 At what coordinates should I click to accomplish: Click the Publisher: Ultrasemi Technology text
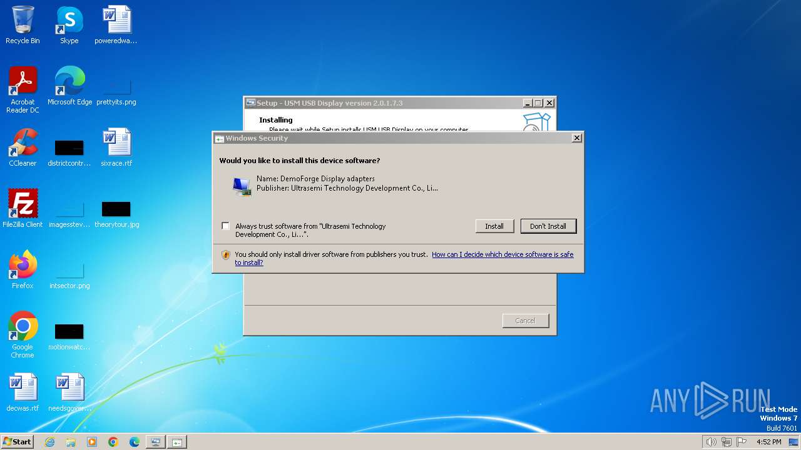[x=347, y=188]
